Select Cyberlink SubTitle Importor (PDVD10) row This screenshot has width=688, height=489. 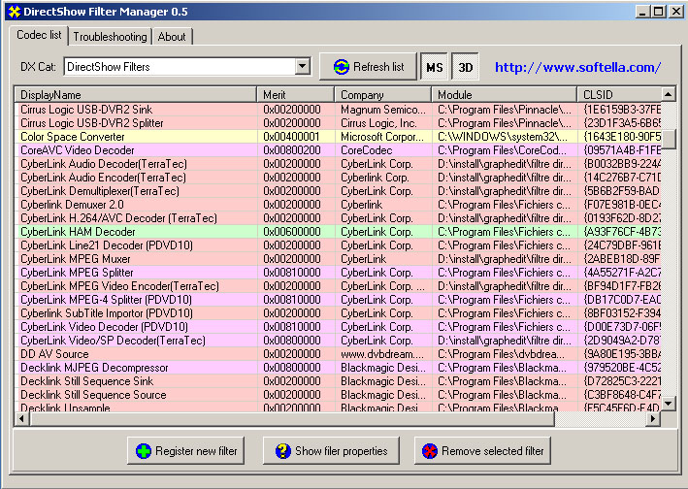pyautogui.click(x=338, y=313)
